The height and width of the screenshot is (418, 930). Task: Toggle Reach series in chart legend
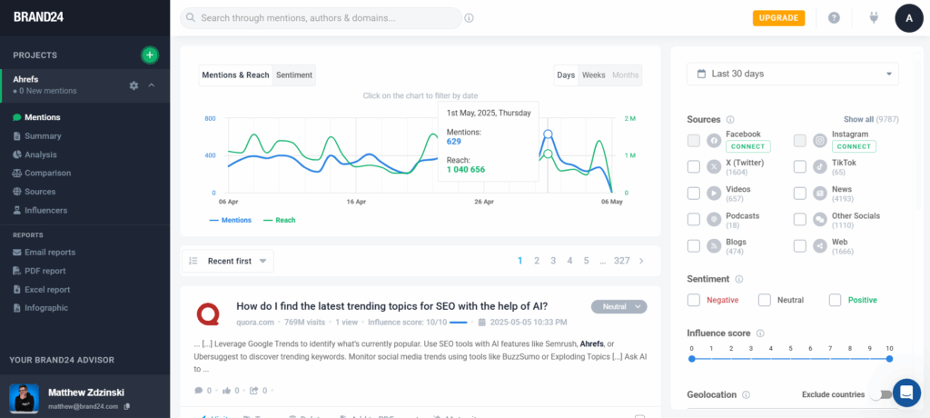click(x=279, y=220)
